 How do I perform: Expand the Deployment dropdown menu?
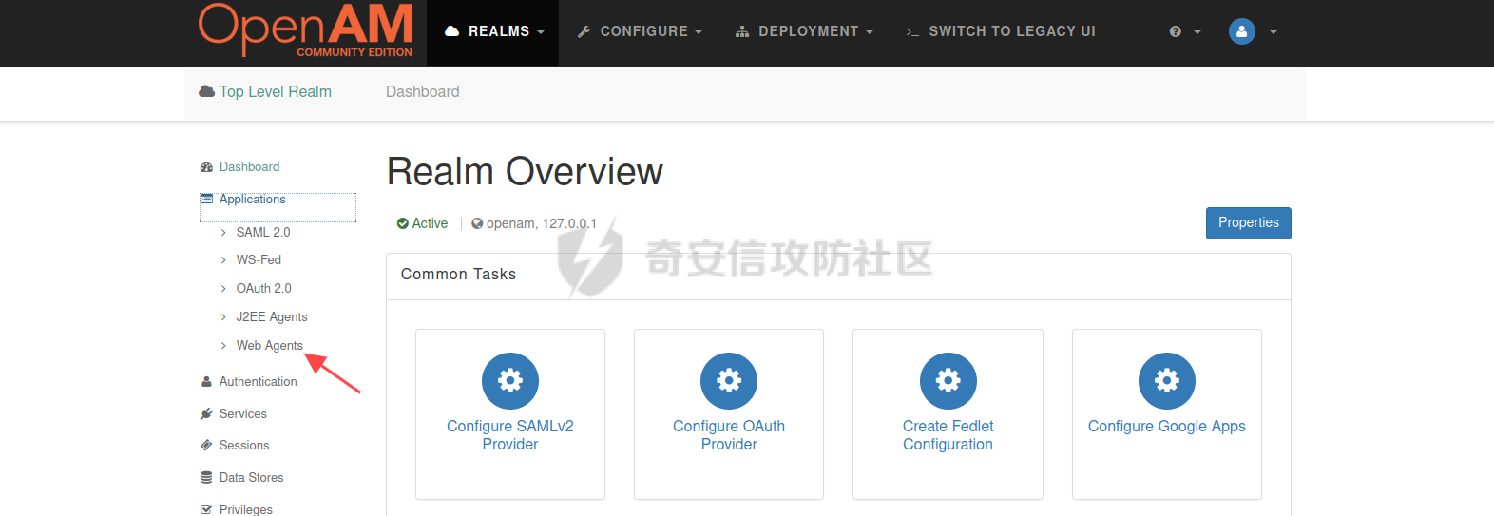coord(804,31)
